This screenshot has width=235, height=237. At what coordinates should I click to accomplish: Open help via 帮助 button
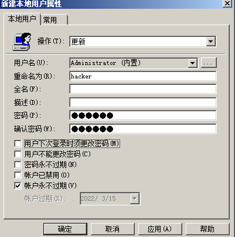tap(207, 229)
